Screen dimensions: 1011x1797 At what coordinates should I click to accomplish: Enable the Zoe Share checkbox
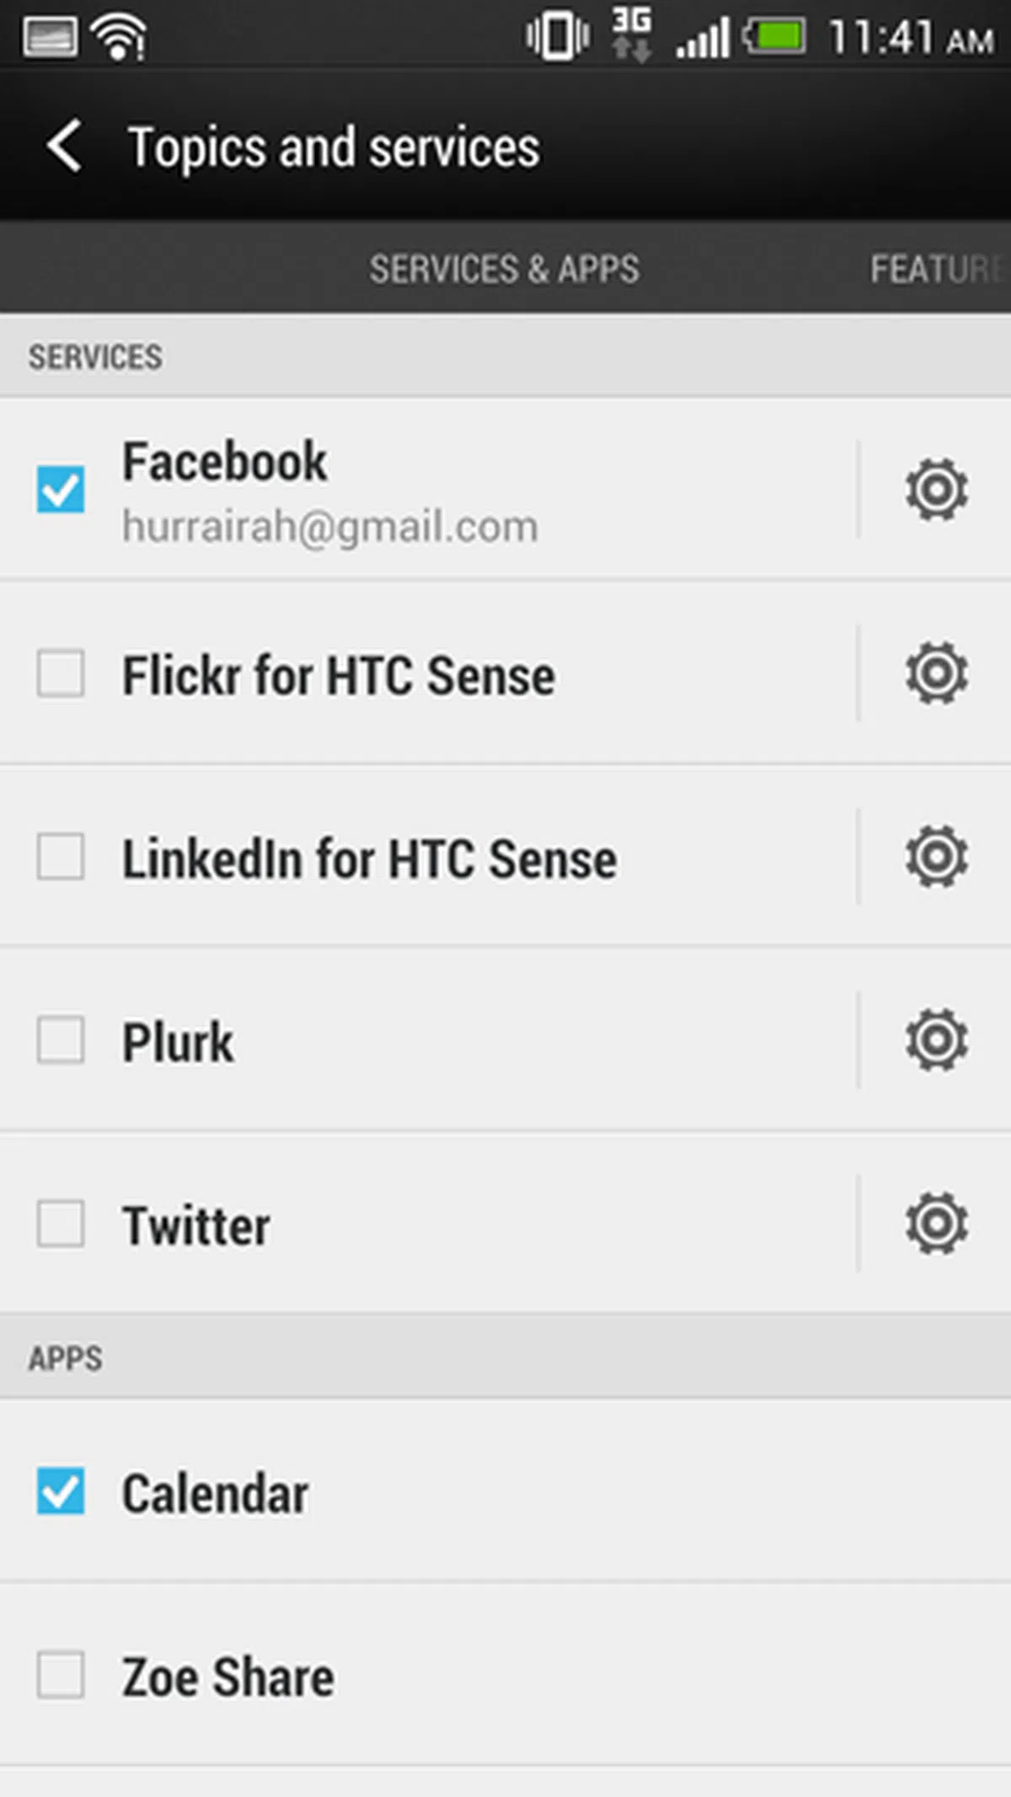(x=61, y=1675)
